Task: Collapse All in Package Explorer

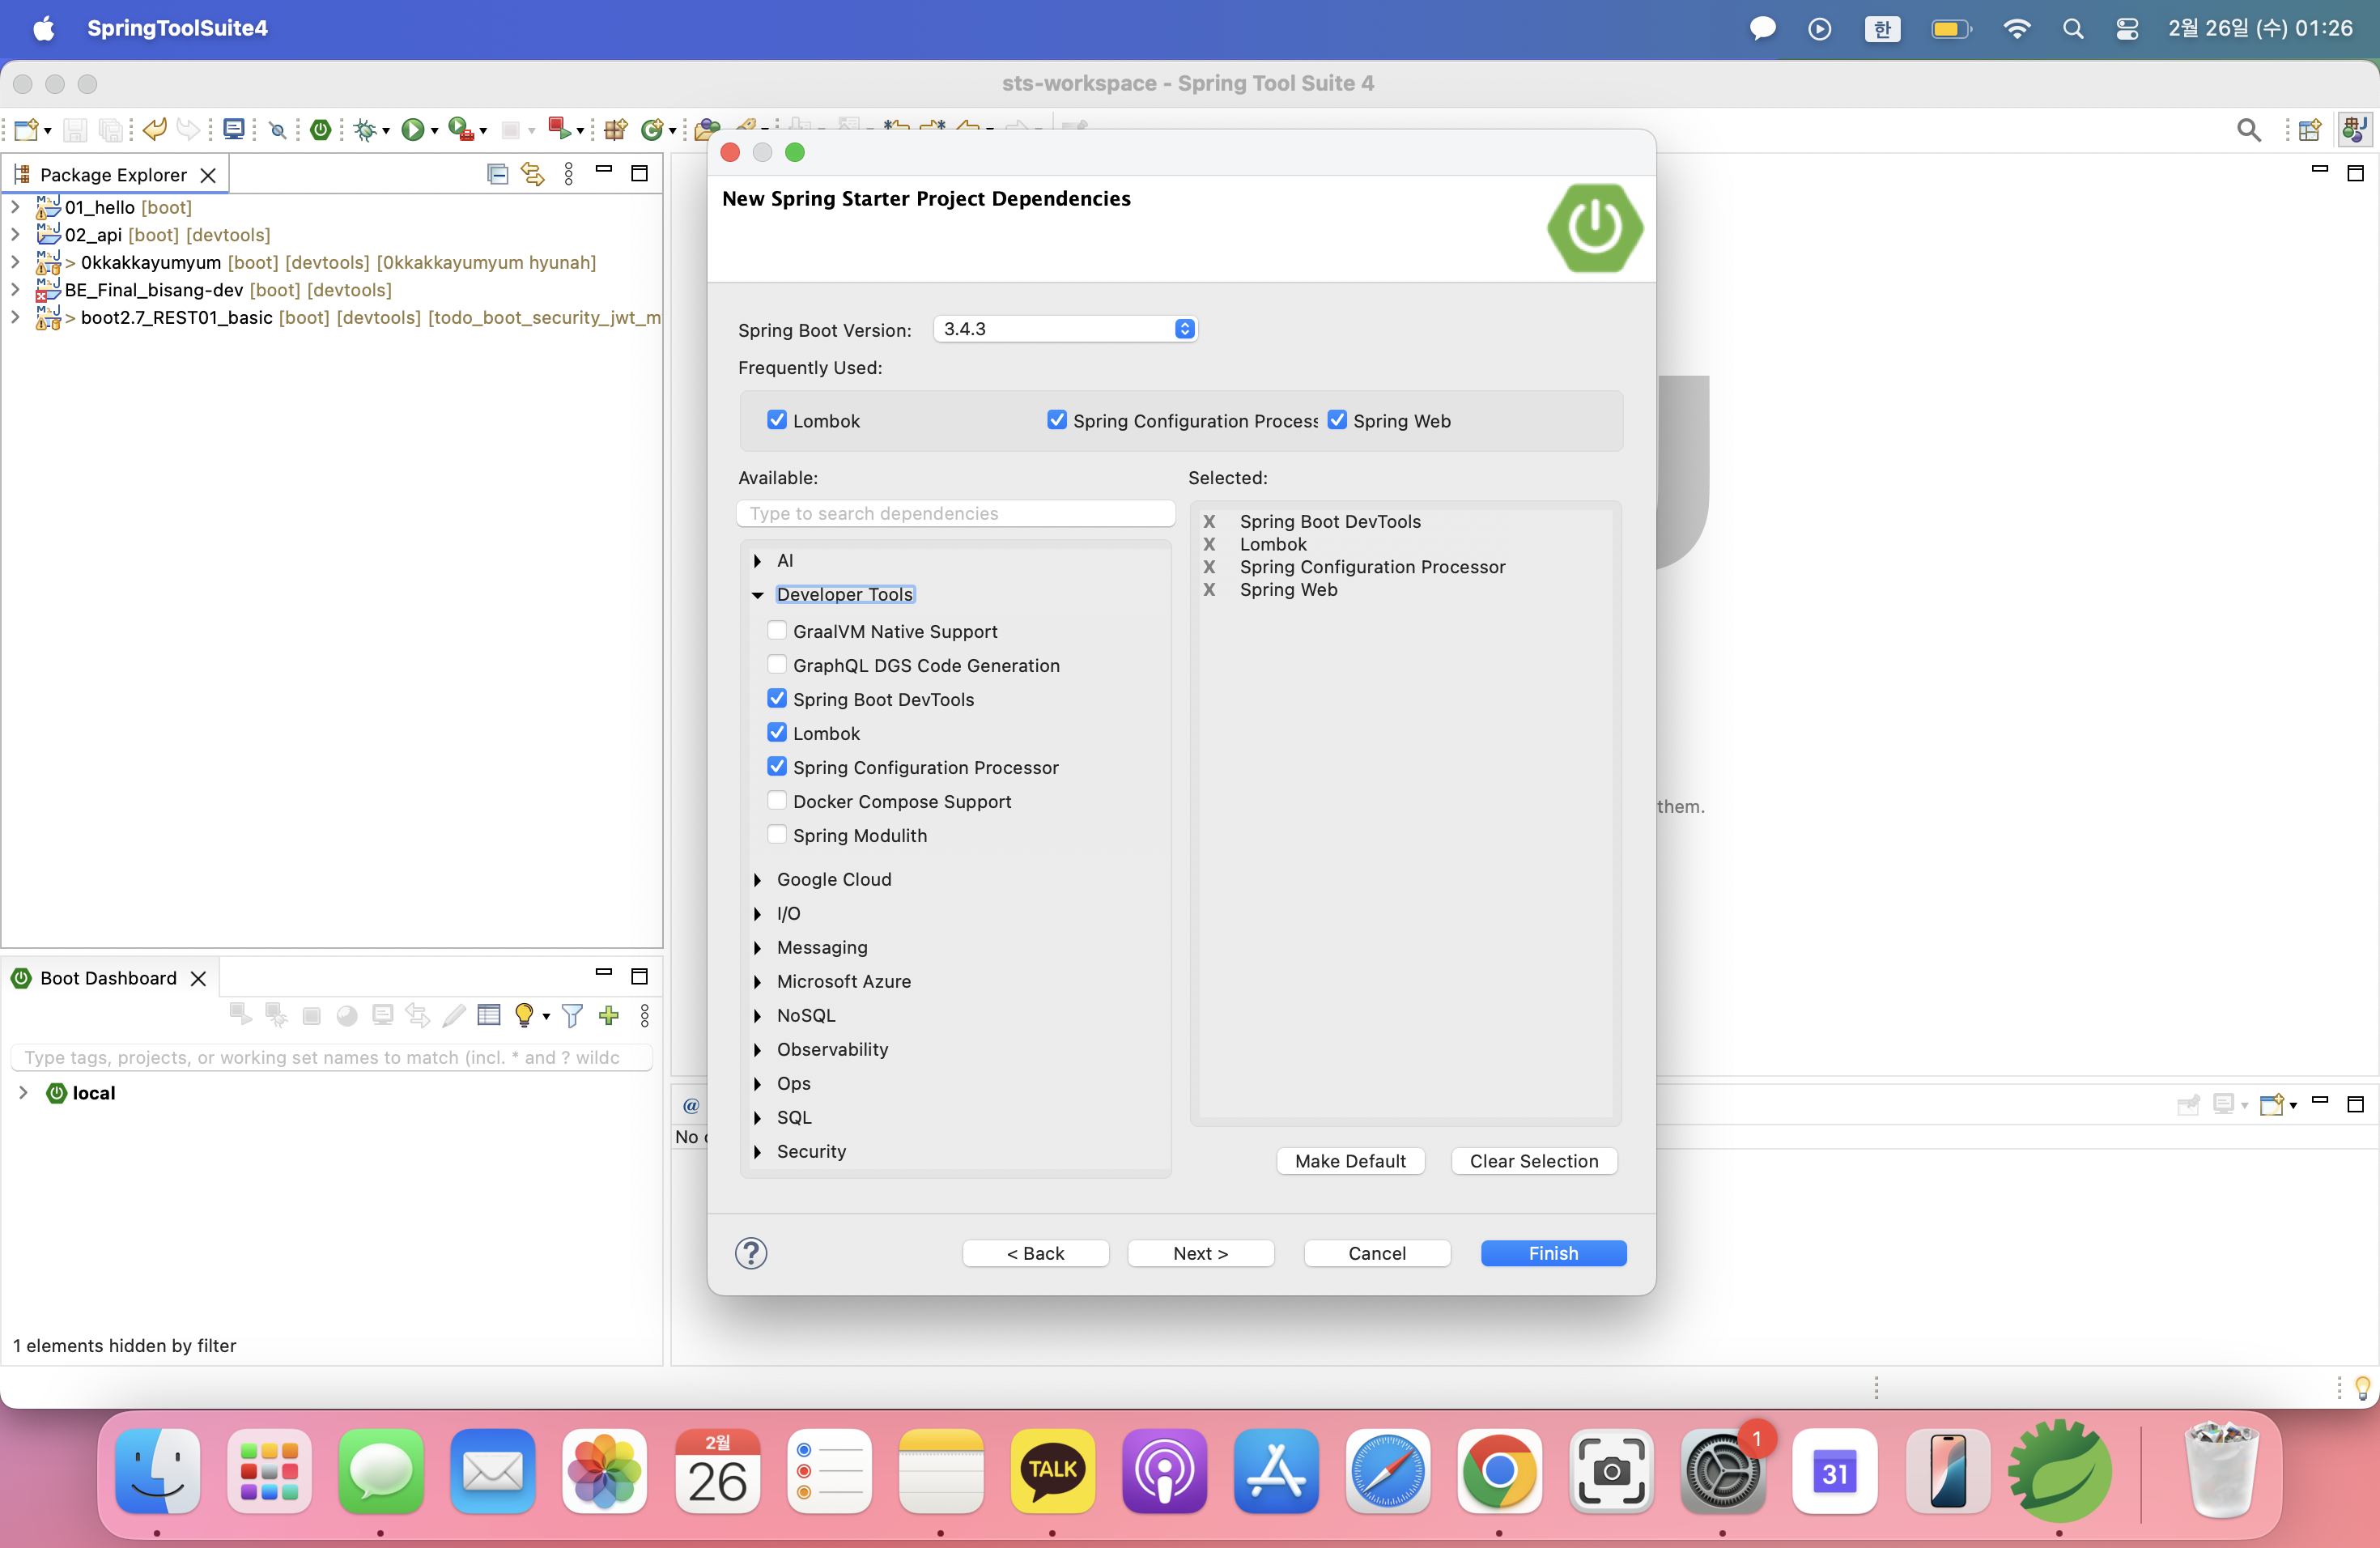Action: (497, 174)
